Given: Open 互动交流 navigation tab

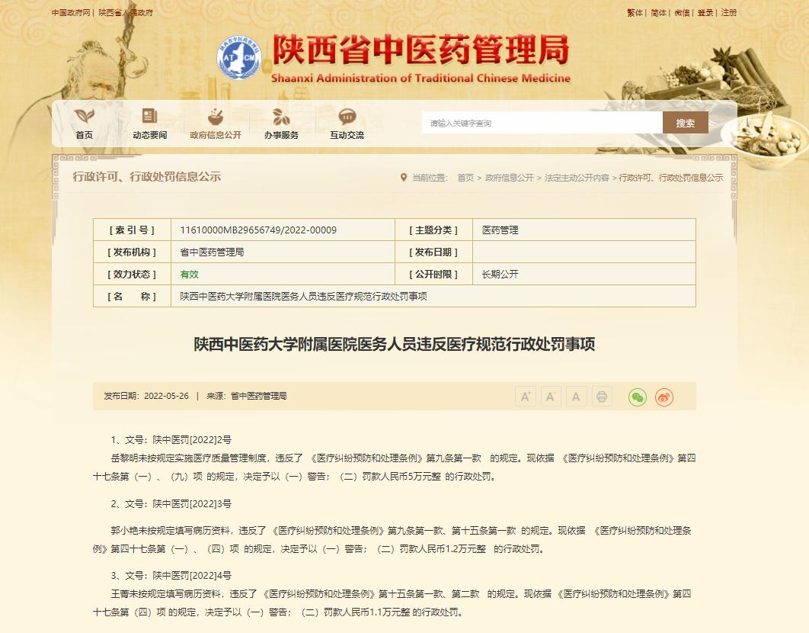Looking at the screenshot, I should (347, 135).
